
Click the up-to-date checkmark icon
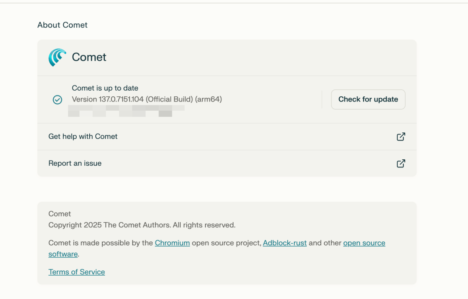tap(57, 100)
